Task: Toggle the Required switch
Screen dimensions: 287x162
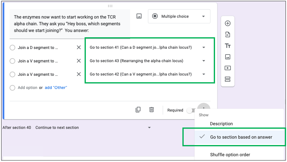Action: (191, 110)
